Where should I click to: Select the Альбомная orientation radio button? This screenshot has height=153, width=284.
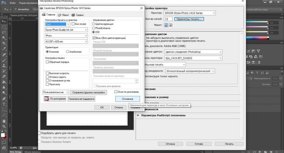(x=67, y=52)
